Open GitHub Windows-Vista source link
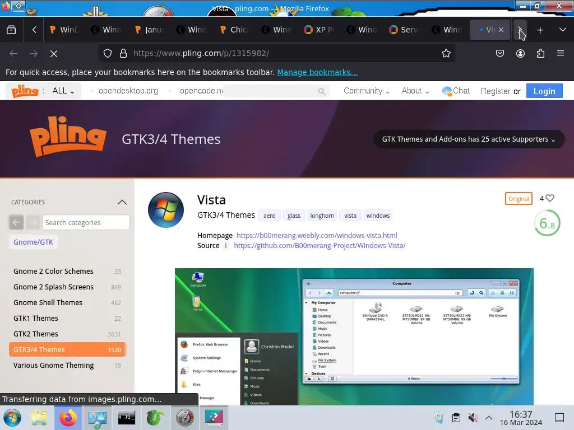This screenshot has height=430, width=574. tap(320, 246)
